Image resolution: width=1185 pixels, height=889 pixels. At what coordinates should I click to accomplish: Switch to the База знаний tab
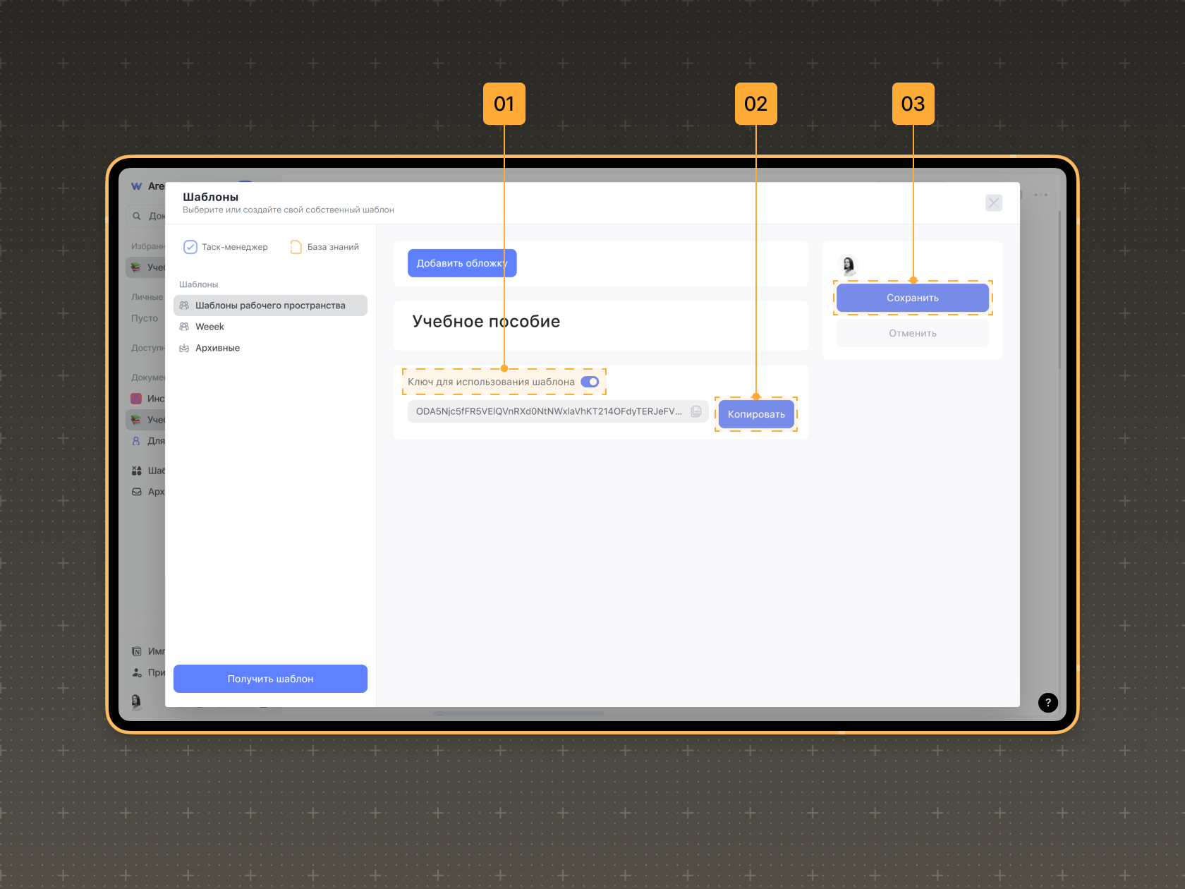coord(325,247)
